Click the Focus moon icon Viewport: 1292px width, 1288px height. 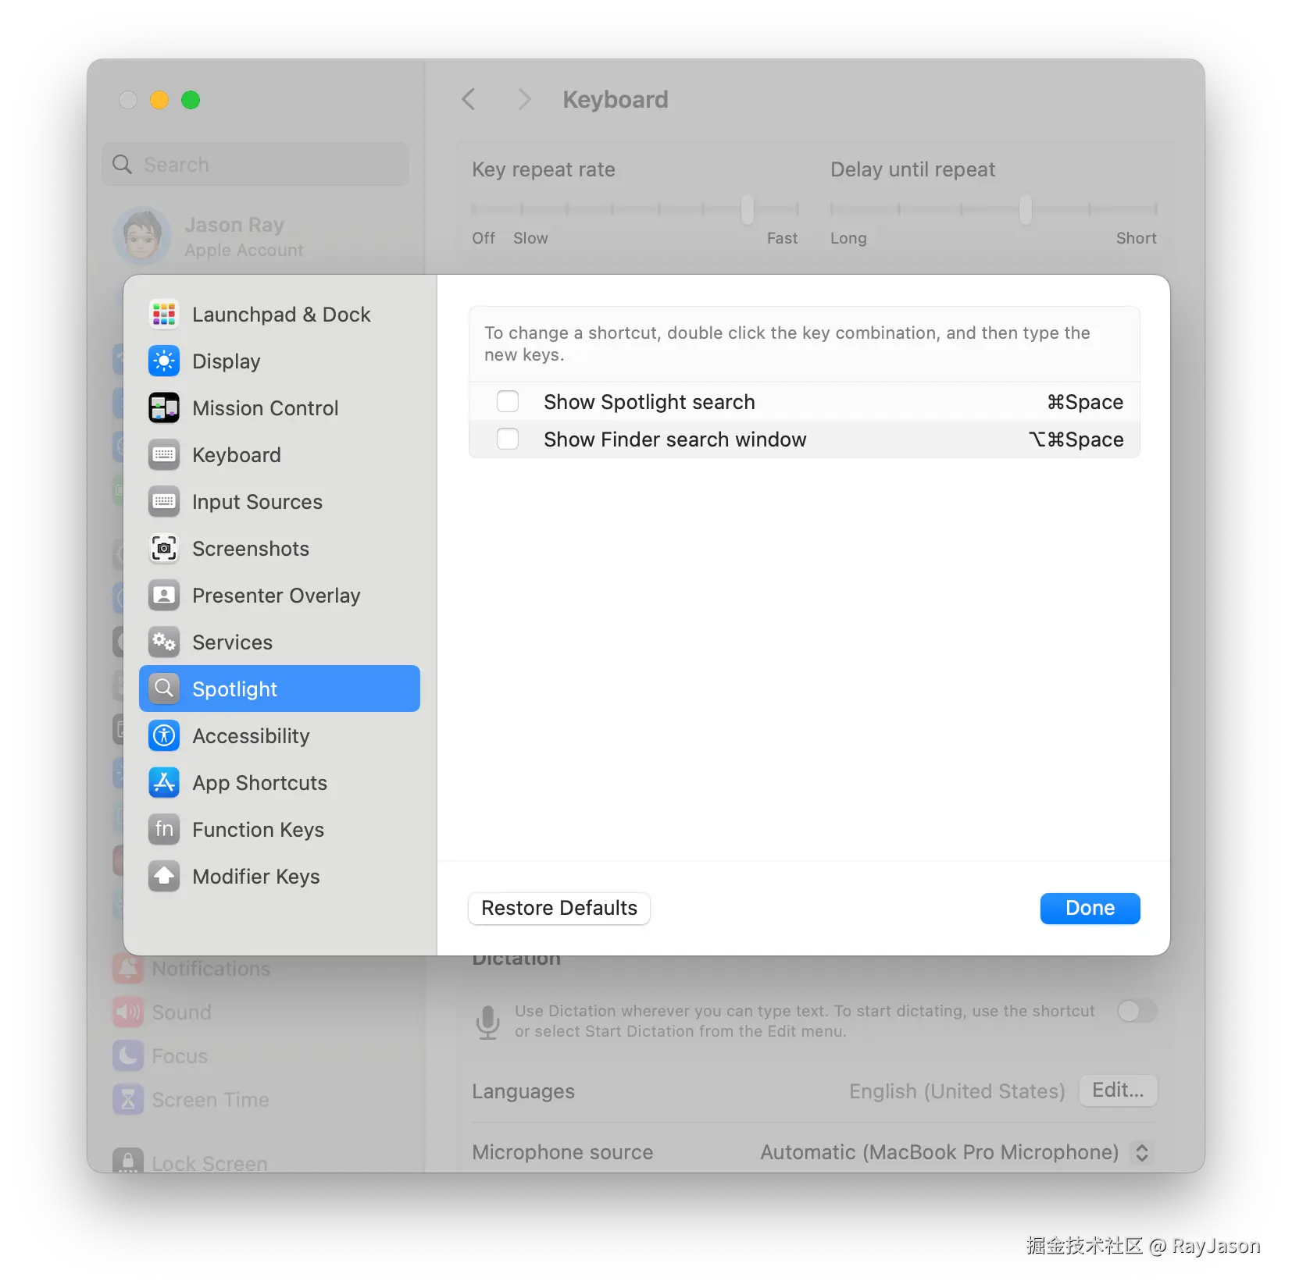(128, 1056)
